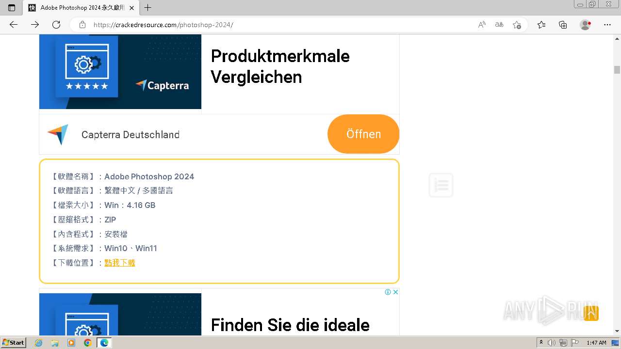Open browser Settings and more menu
Image resolution: width=621 pixels, height=349 pixels.
pos(607,25)
